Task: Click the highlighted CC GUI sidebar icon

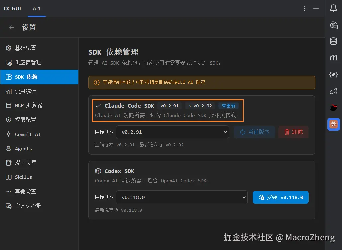Action: [333, 124]
